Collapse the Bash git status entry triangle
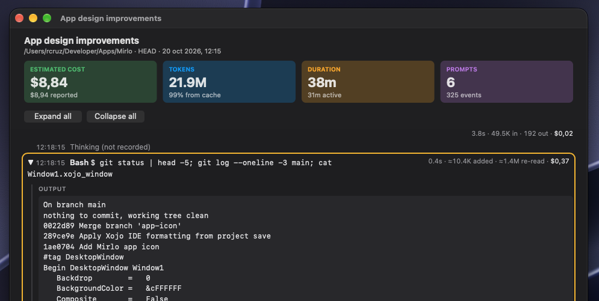599x301 pixels. point(31,163)
